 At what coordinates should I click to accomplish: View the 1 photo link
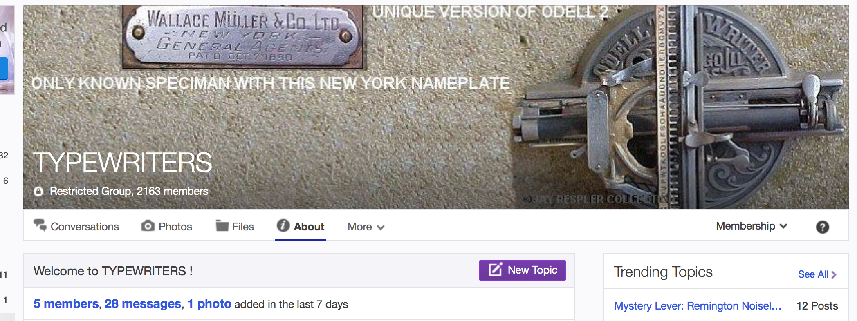[209, 304]
